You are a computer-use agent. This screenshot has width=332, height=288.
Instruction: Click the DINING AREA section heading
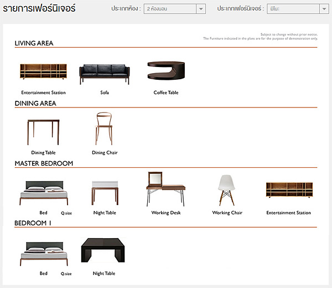[35, 104]
